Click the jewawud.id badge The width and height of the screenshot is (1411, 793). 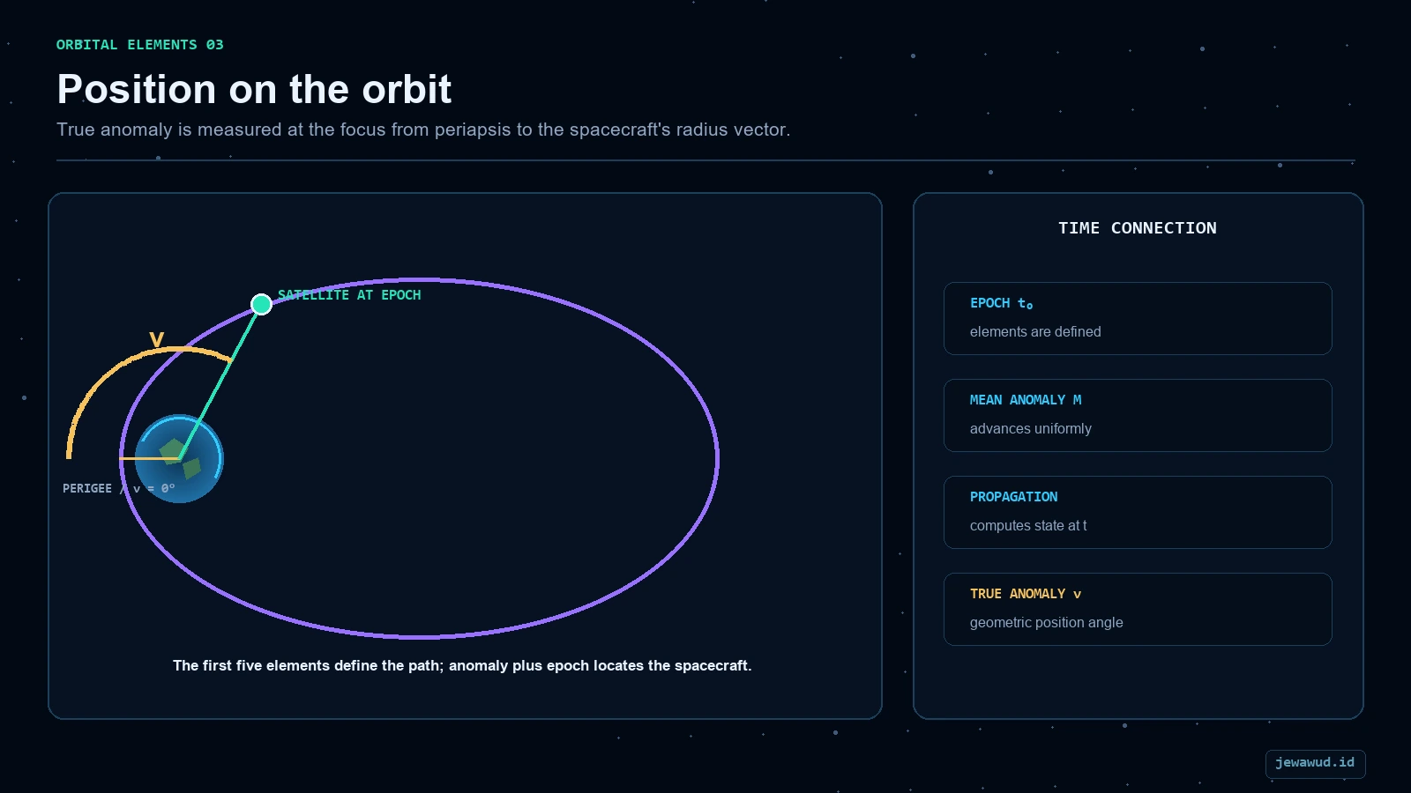[1315, 763]
